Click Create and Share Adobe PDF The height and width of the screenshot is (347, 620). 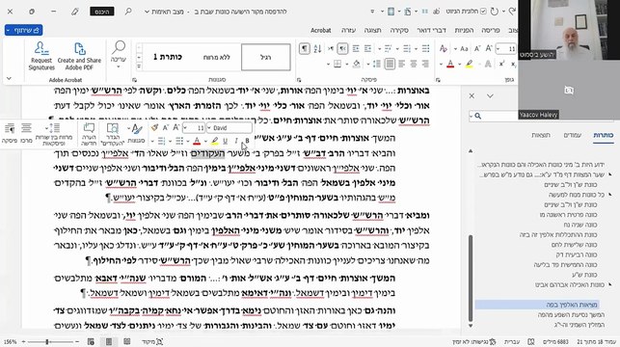[79, 56]
